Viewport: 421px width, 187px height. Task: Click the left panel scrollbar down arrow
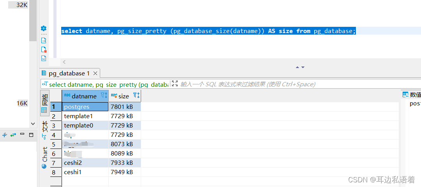pos(33,124)
